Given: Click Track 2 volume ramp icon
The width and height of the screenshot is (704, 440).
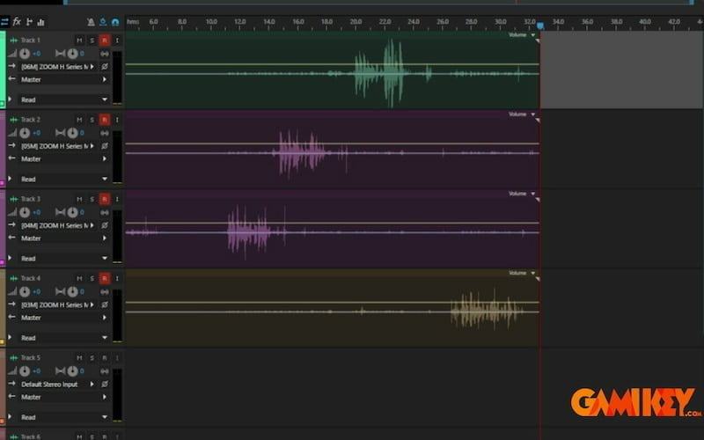Looking at the screenshot, I should click(12, 133).
